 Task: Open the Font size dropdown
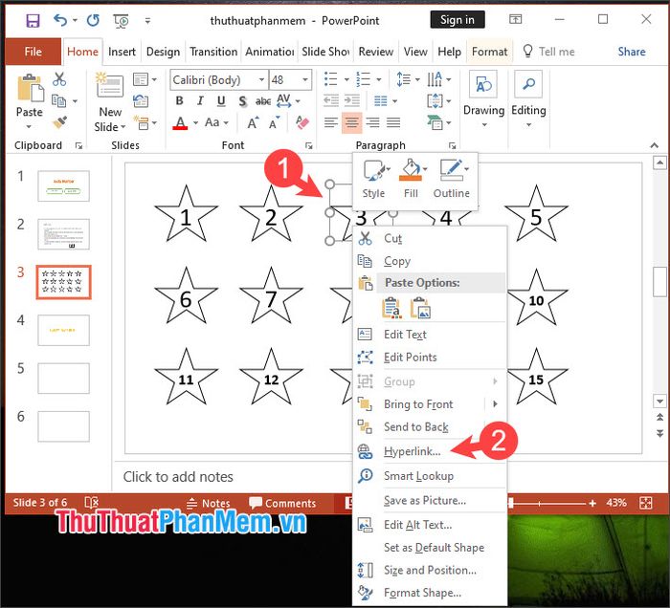[304, 79]
